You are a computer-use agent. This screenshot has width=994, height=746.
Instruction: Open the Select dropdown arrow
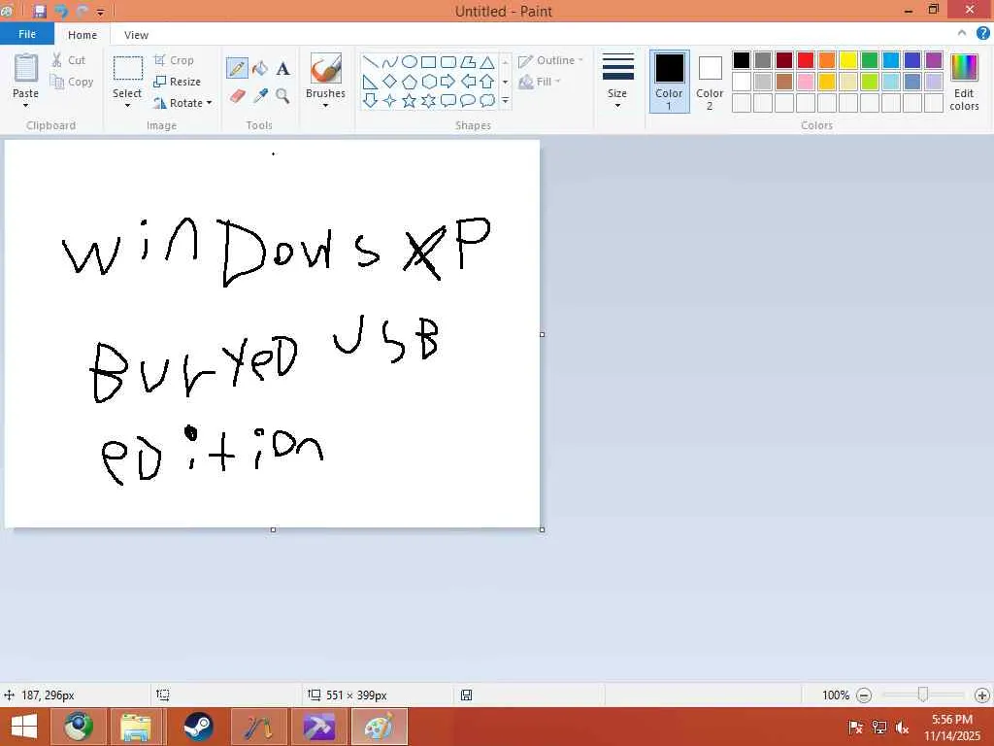(x=127, y=105)
